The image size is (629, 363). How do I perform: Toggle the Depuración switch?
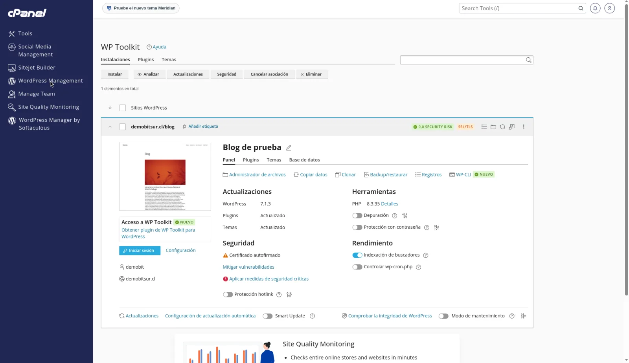tap(357, 216)
